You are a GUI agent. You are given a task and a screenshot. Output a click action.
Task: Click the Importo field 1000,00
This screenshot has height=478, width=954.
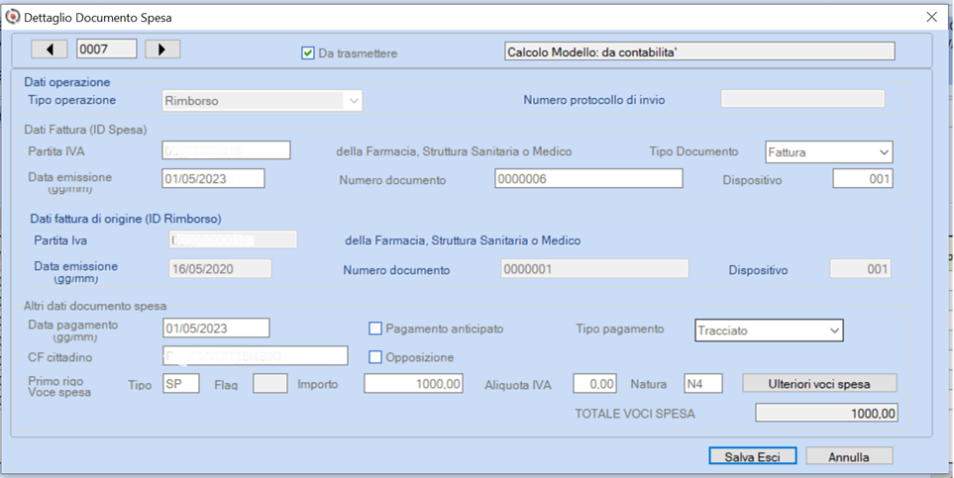click(414, 384)
